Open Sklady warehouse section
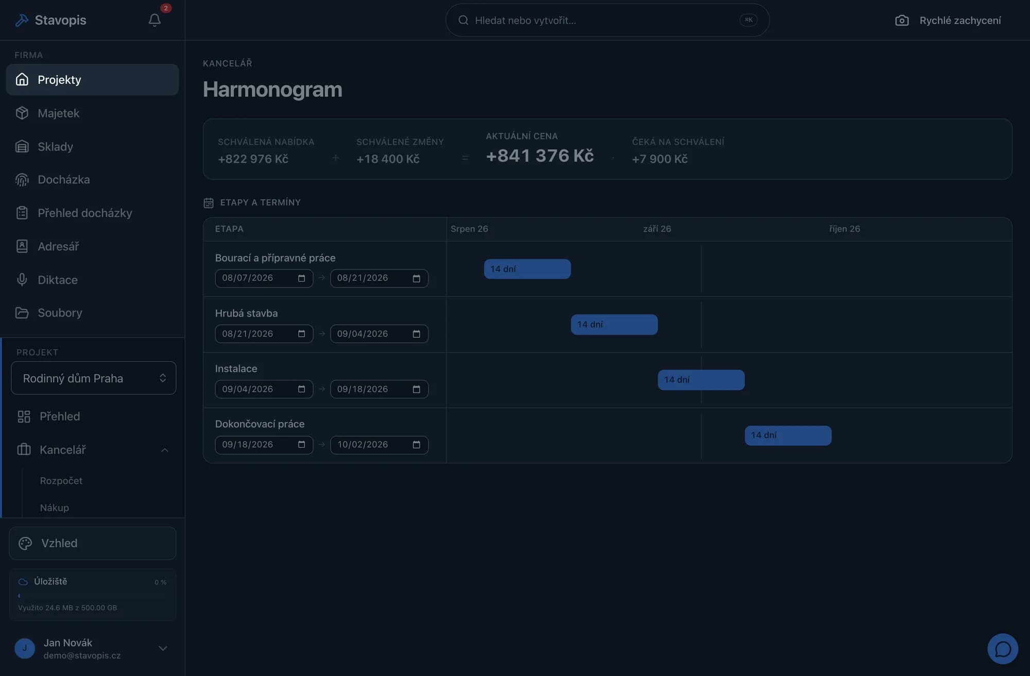Screen dimensions: 1030x676 (92, 147)
